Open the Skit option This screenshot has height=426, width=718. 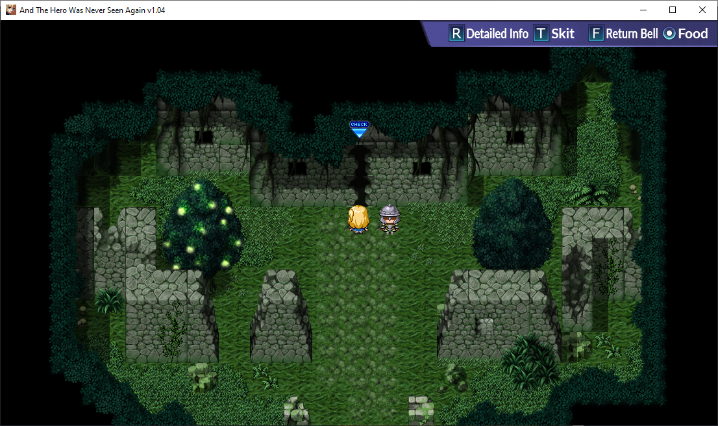[x=563, y=33]
